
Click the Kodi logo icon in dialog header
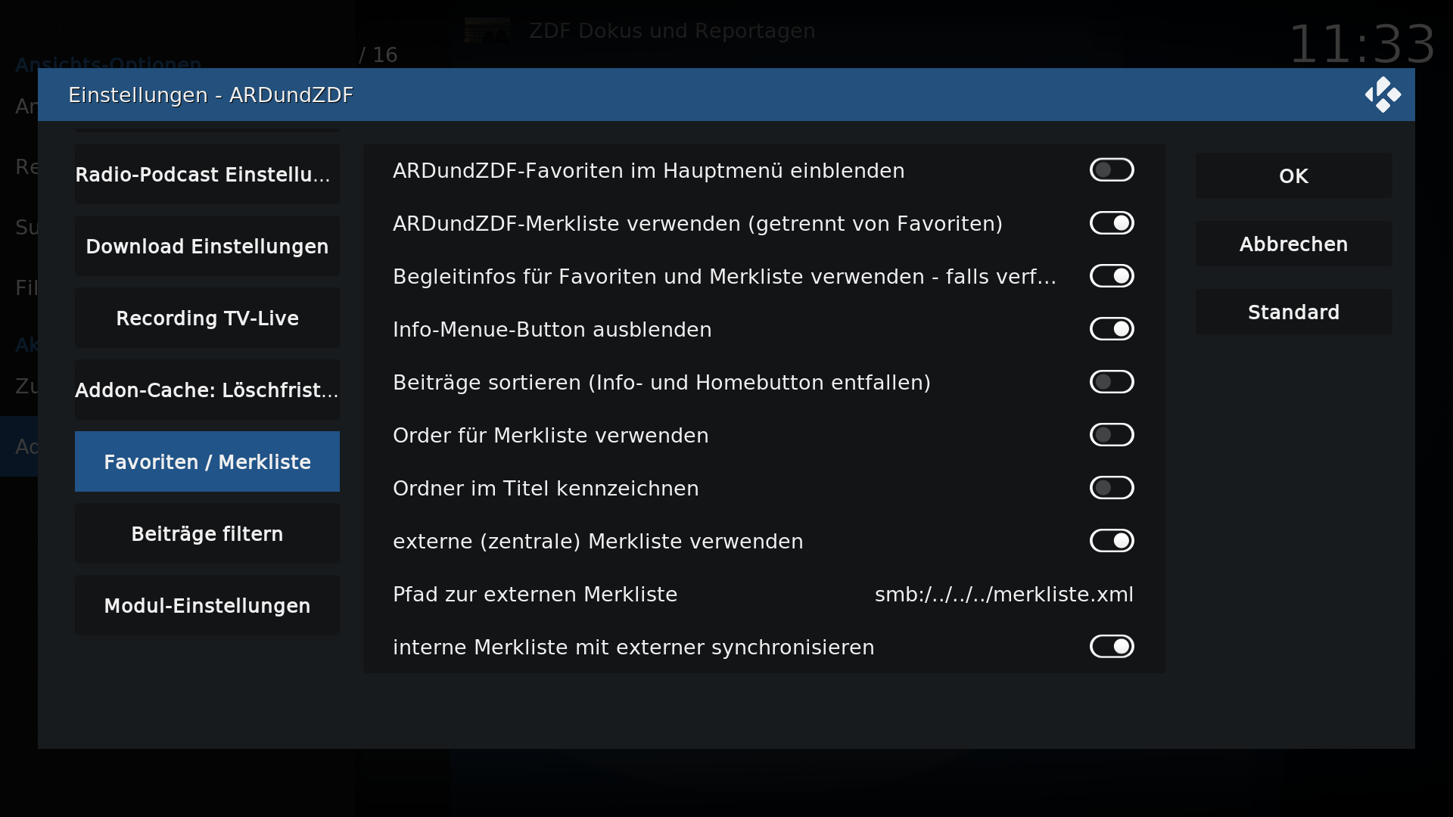tap(1383, 95)
